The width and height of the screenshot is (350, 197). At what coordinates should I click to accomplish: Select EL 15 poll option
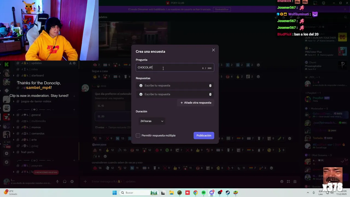tap(113, 106)
